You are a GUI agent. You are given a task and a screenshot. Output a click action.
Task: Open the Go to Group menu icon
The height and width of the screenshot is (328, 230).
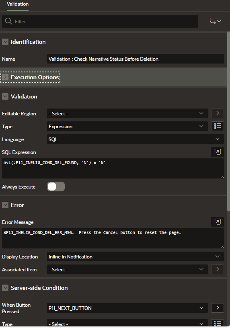click(216, 21)
